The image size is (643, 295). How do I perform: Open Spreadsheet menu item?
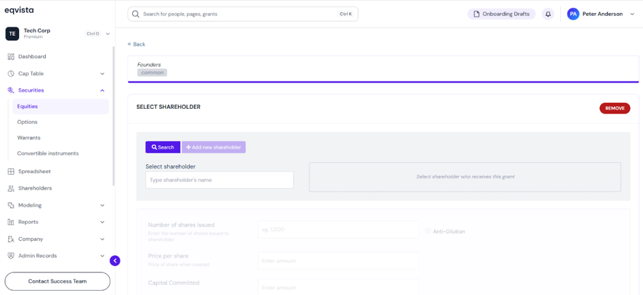tap(34, 172)
